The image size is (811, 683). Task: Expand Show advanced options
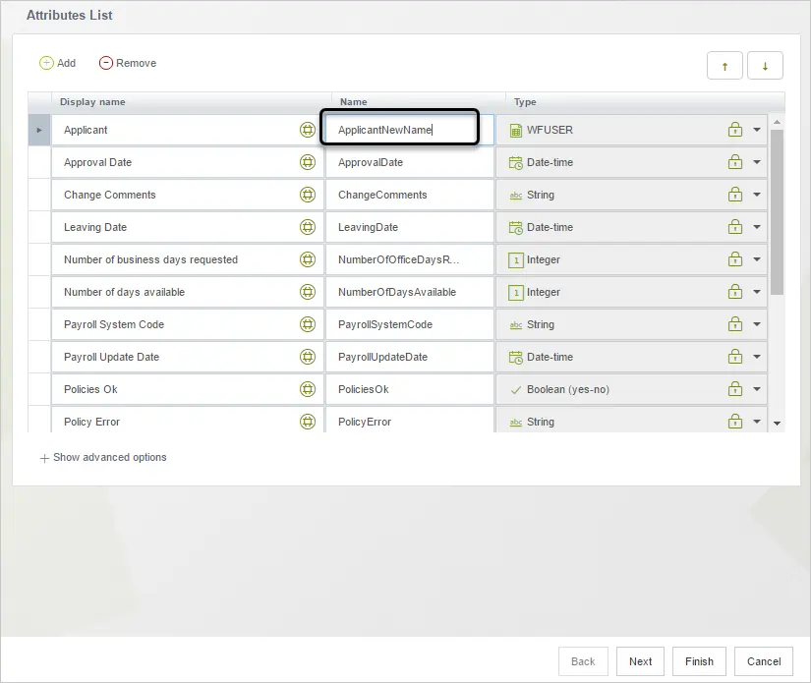(103, 458)
